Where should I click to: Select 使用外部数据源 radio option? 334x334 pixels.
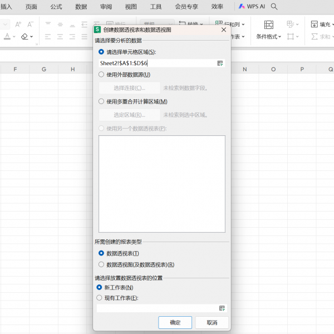(x=101, y=75)
